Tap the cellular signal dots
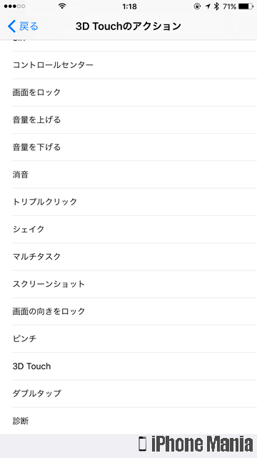Viewport: 257px width, 458px height. pyautogui.click(x=14, y=6)
